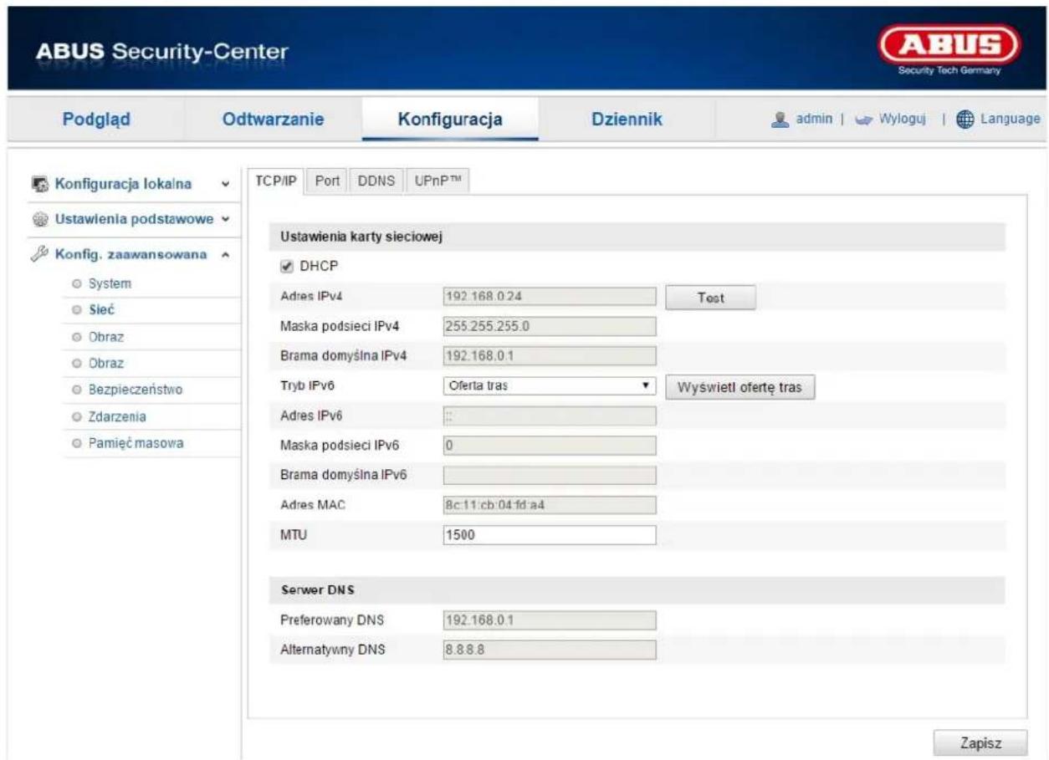Select the Konfiguracja tab

coord(450,120)
